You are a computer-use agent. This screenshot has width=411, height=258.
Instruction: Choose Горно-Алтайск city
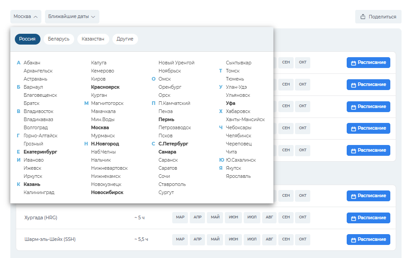(40, 136)
